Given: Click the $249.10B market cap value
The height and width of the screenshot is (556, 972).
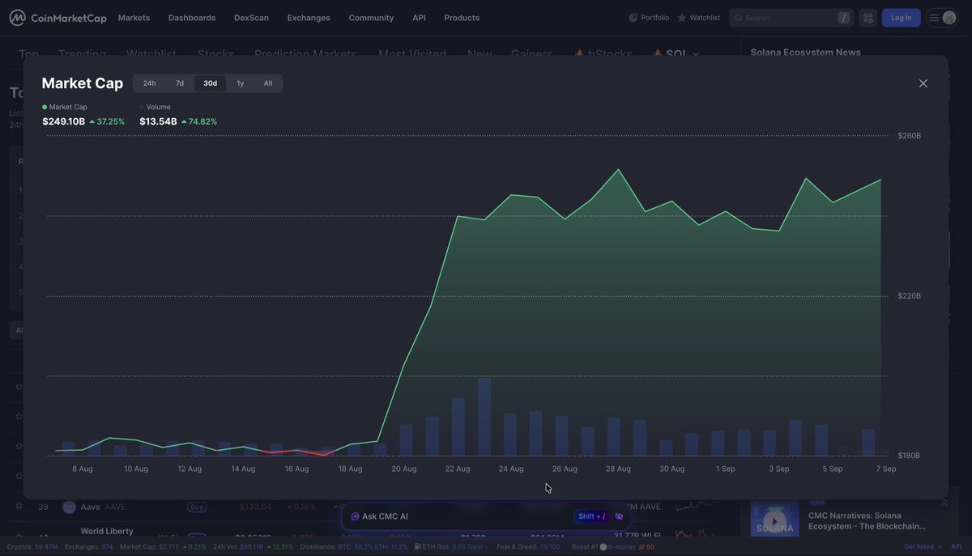Looking at the screenshot, I should point(63,121).
